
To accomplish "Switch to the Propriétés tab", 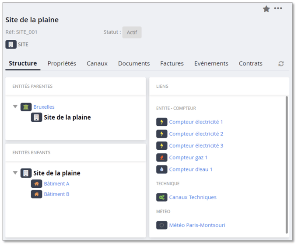I will (x=62, y=63).
